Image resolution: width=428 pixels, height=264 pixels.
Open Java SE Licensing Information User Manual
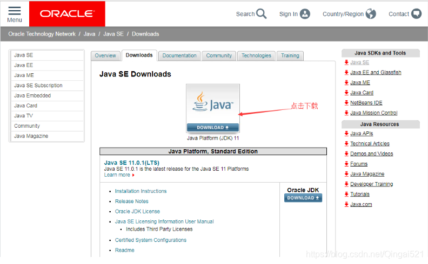[164, 221]
